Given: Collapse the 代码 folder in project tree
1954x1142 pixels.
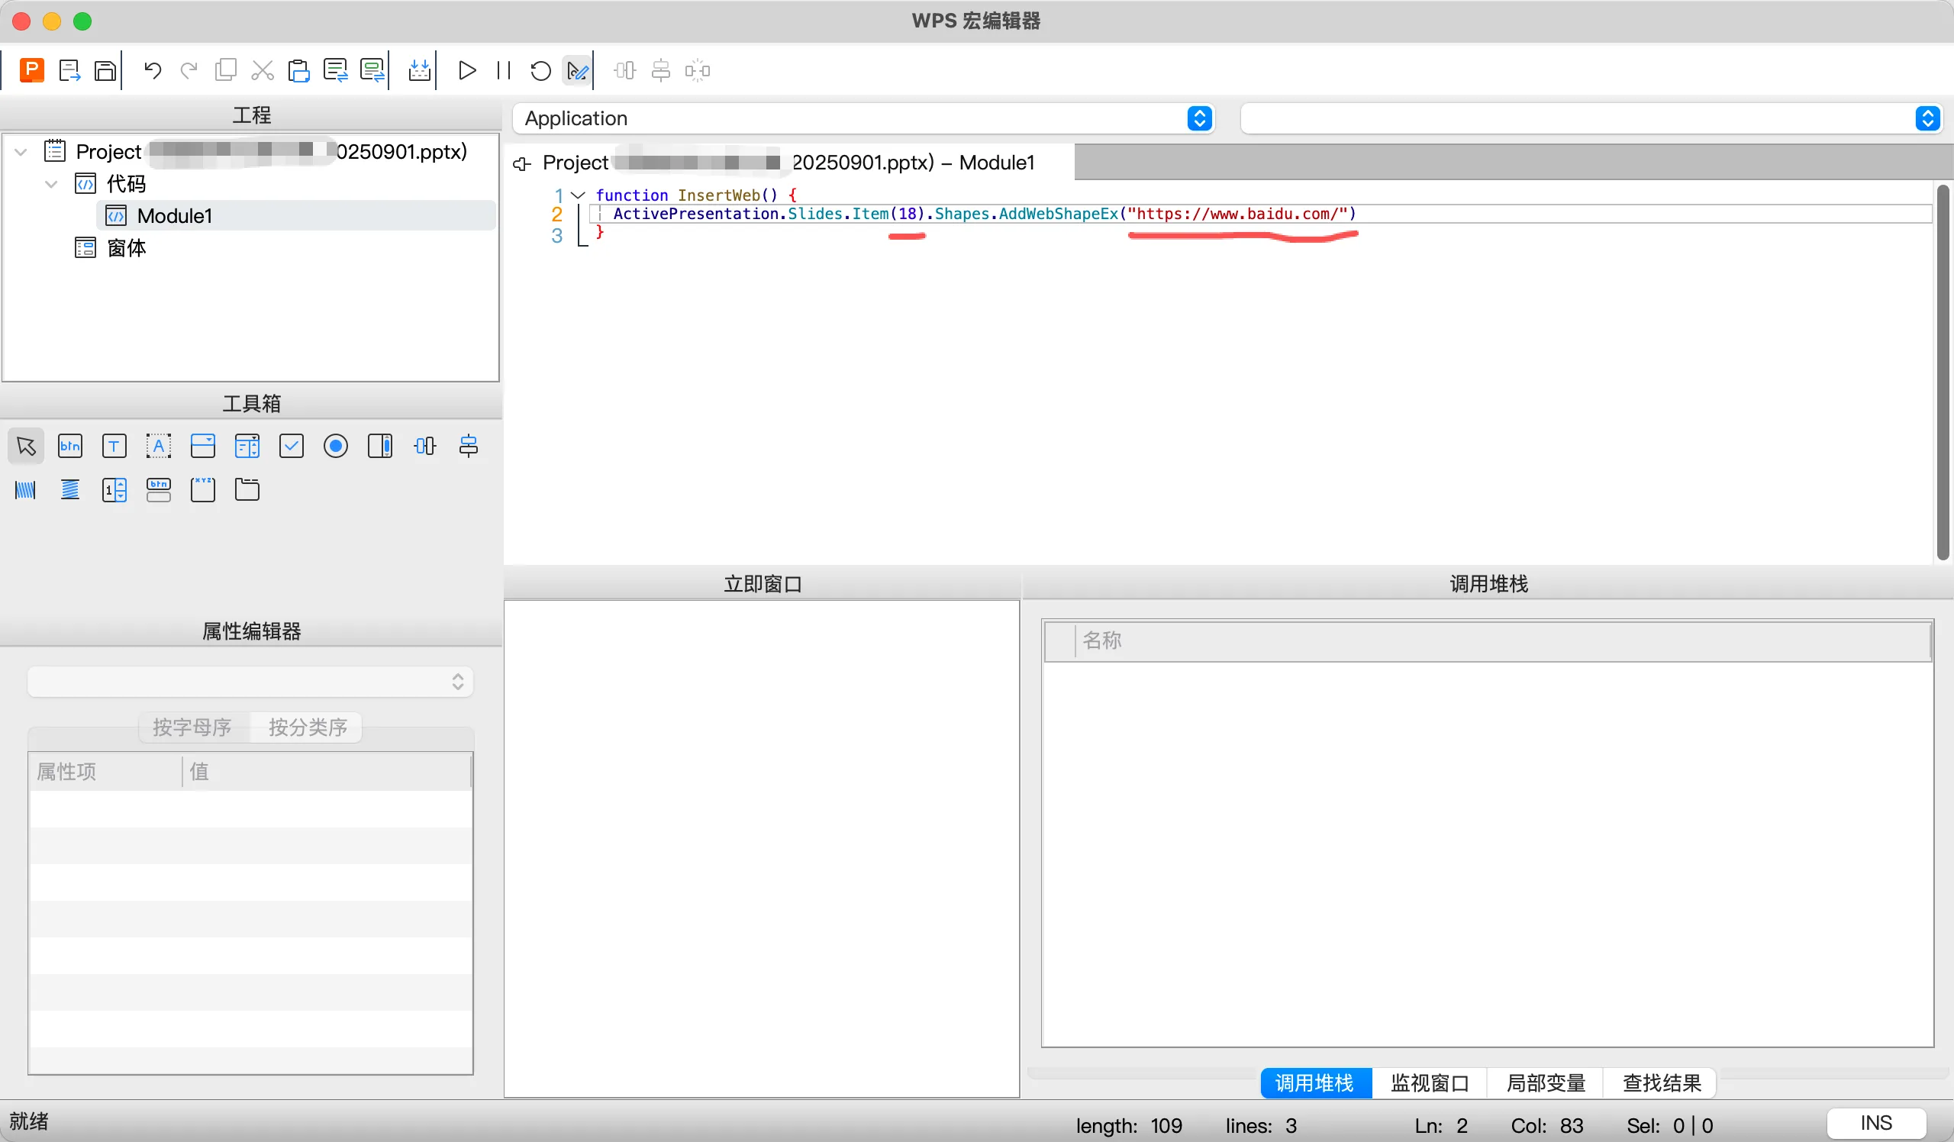Looking at the screenshot, I should [x=51, y=184].
